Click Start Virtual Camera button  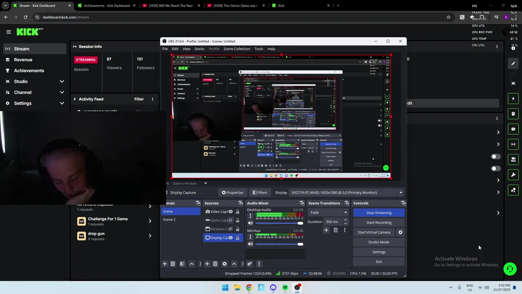[374, 232]
